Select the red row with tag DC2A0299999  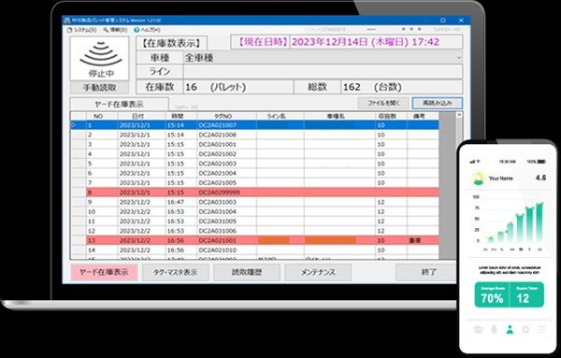[x=254, y=193]
